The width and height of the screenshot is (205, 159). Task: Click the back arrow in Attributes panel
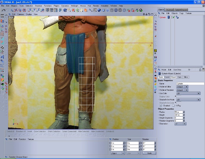pos(189,70)
